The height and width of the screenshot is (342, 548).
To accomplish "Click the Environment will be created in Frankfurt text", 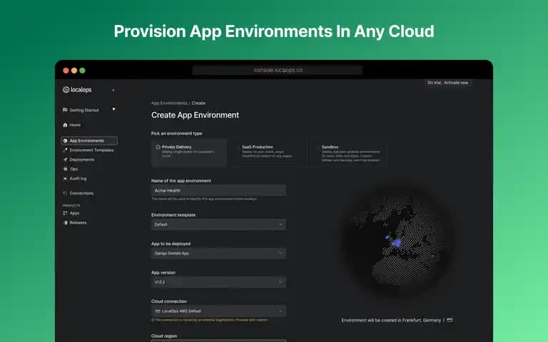I will pyautogui.click(x=391, y=320).
